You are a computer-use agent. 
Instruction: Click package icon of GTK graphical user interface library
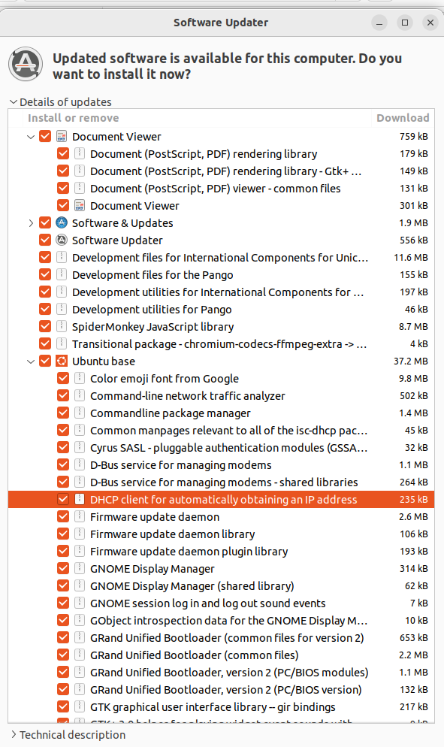pos(80,706)
